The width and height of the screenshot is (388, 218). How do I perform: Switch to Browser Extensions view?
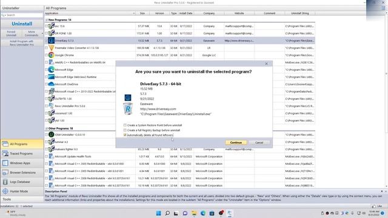pyautogui.click(x=22, y=173)
